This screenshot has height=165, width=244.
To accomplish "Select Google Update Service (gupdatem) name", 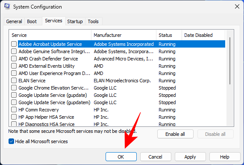I will [x=54, y=102].
